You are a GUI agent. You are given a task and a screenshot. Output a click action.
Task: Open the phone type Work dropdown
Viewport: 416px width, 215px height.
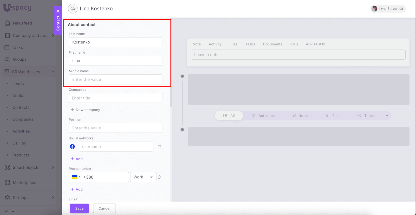pyautogui.click(x=143, y=177)
